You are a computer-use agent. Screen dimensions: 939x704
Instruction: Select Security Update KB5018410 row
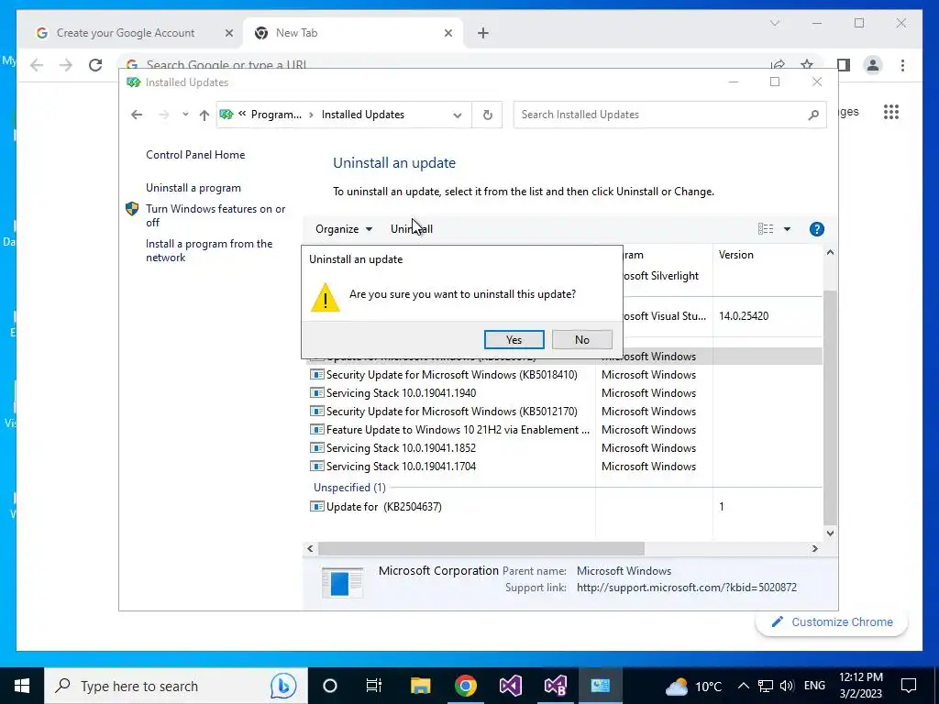[564, 374]
